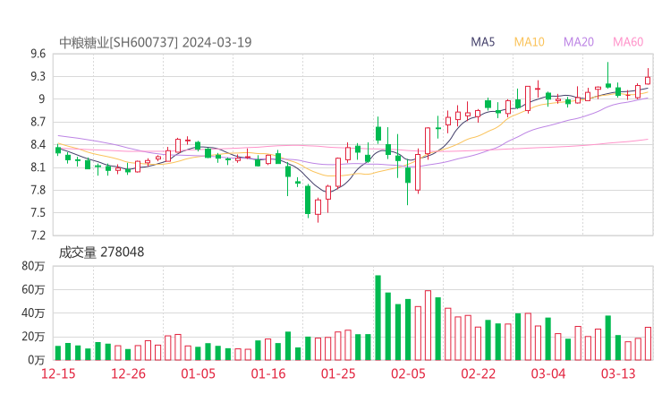Click the 02-05 date label
The width and height of the screenshot is (662, 394).
[408, 373]
